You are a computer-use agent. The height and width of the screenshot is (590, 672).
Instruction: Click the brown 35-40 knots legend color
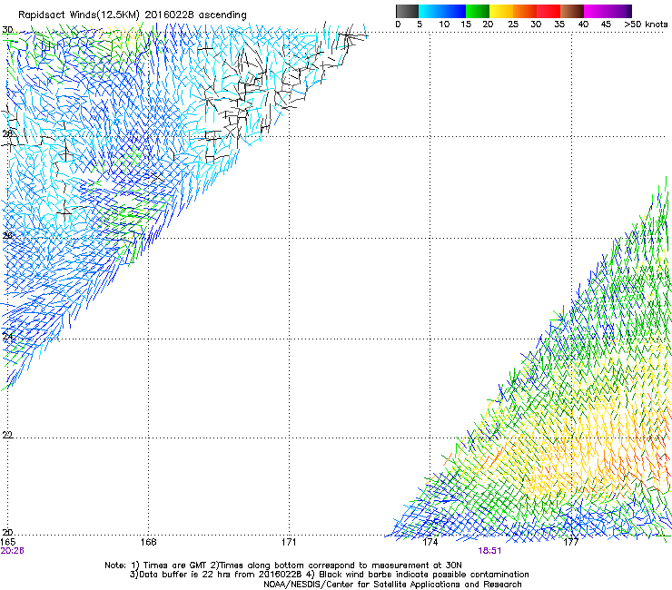click(572, 11)
